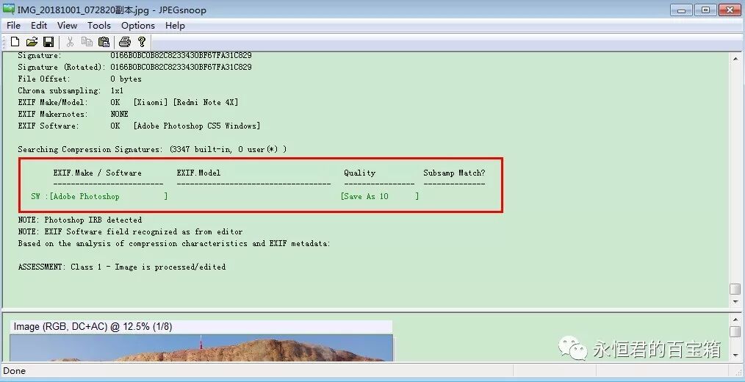Viewport: 745px width, 382px height.
Task: Click the image pane scroll up arrow
Action: 735,319
